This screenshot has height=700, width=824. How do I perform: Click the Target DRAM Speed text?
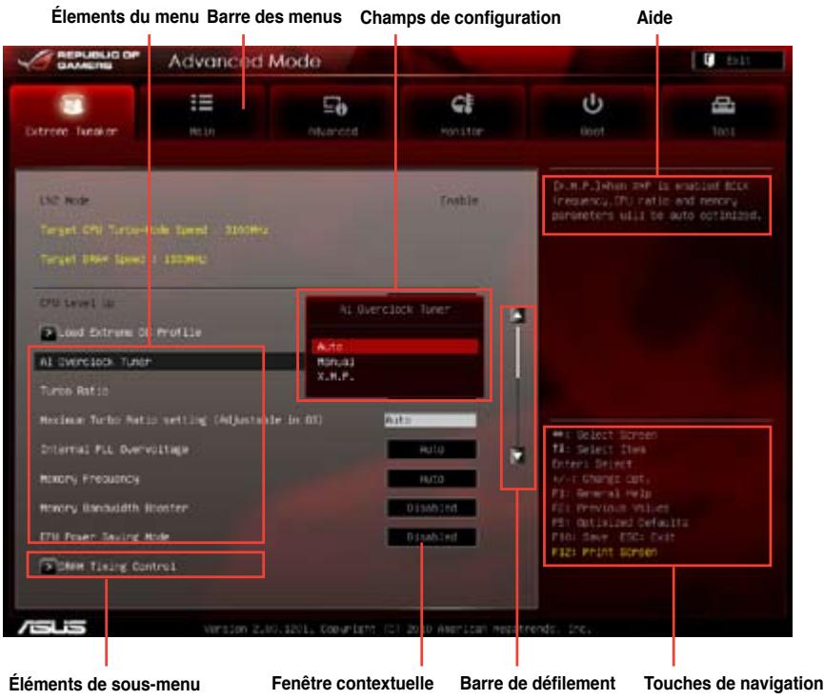tap(124, 259)
